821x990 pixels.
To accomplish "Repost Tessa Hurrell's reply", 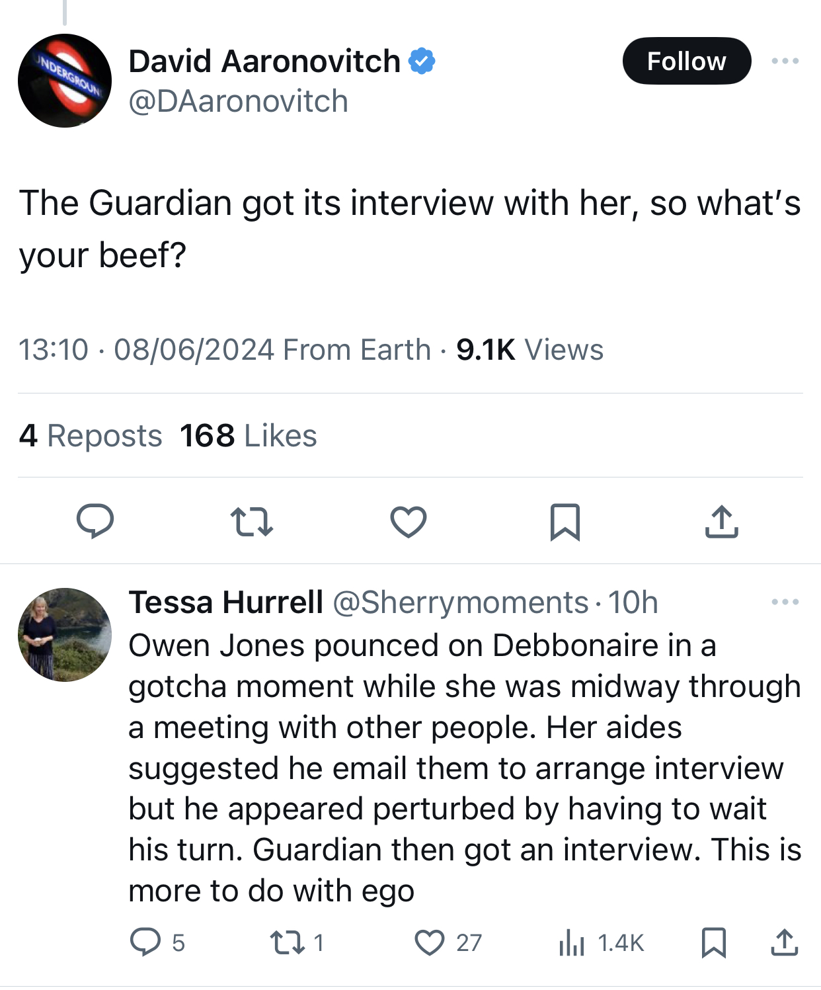I will 288,942.
